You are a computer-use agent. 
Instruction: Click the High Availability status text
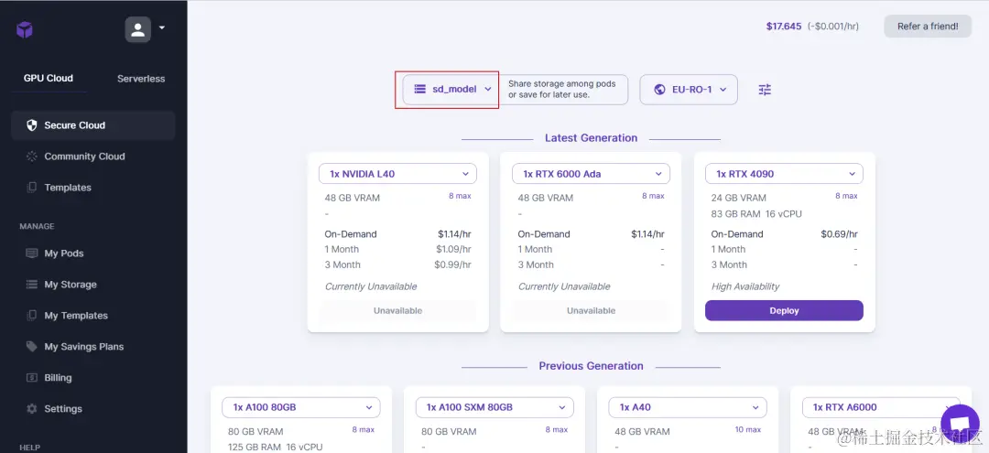coord(745,286)
